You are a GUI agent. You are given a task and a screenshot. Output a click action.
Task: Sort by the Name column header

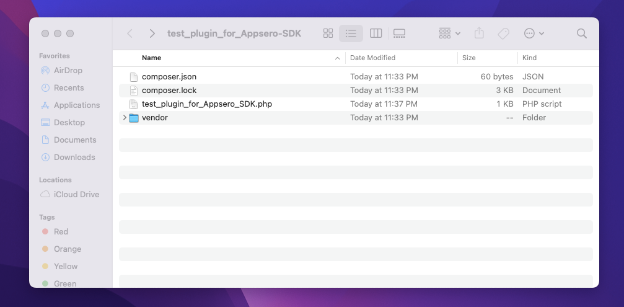152,58
